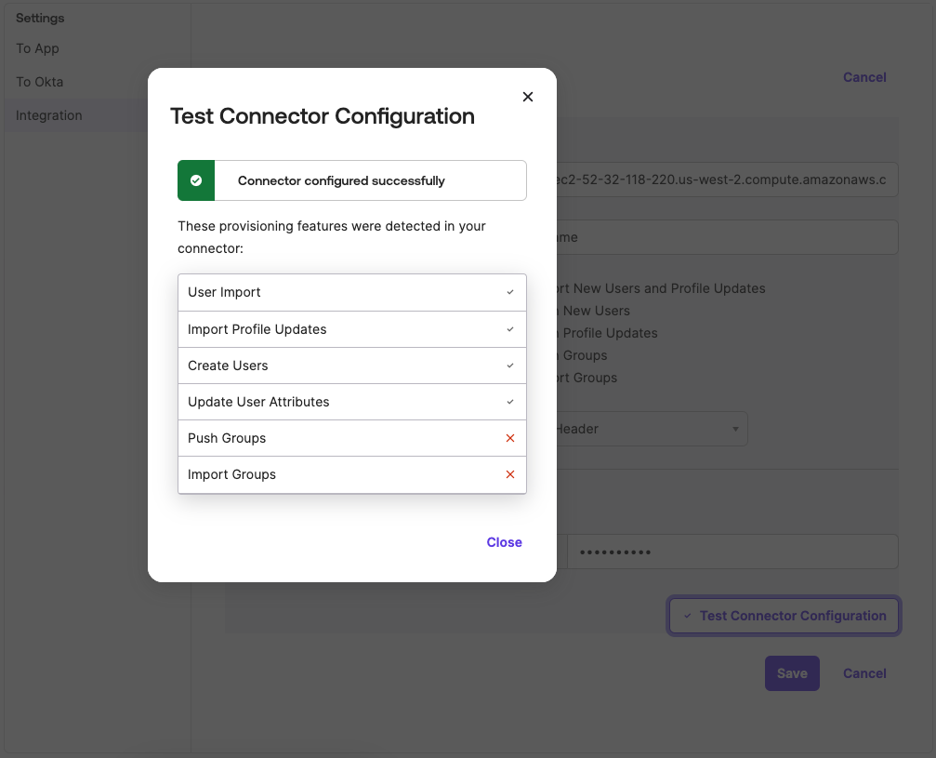Click the top Cancel link
936x758 pixels.
[864, 77]
